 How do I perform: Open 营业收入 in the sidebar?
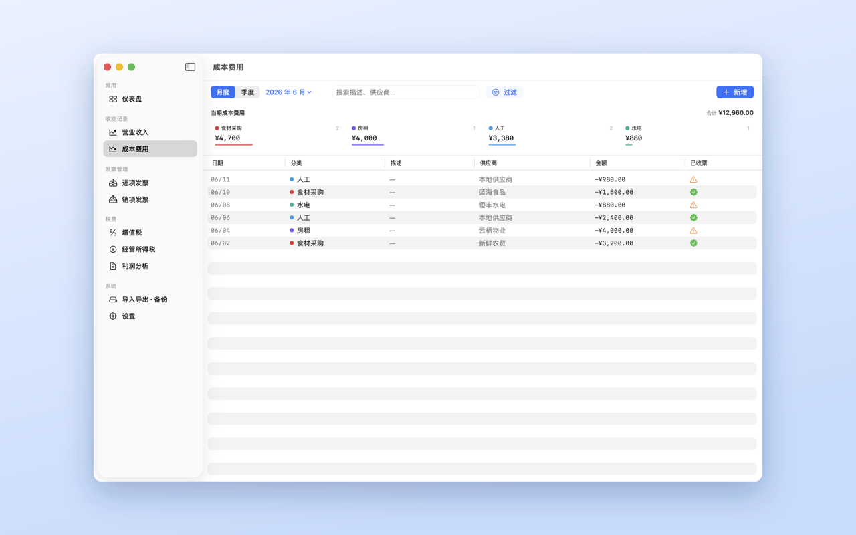[150, 132]
